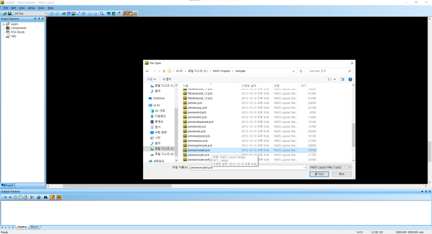Open the View menu
Image resolution: width=432 pixels, height=234 pixels.
(22, 8)
